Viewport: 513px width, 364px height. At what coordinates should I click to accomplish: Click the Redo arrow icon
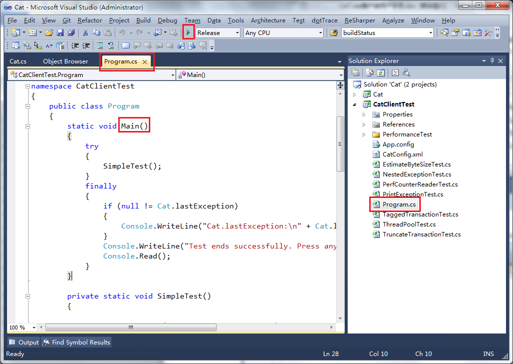[140, 32]
